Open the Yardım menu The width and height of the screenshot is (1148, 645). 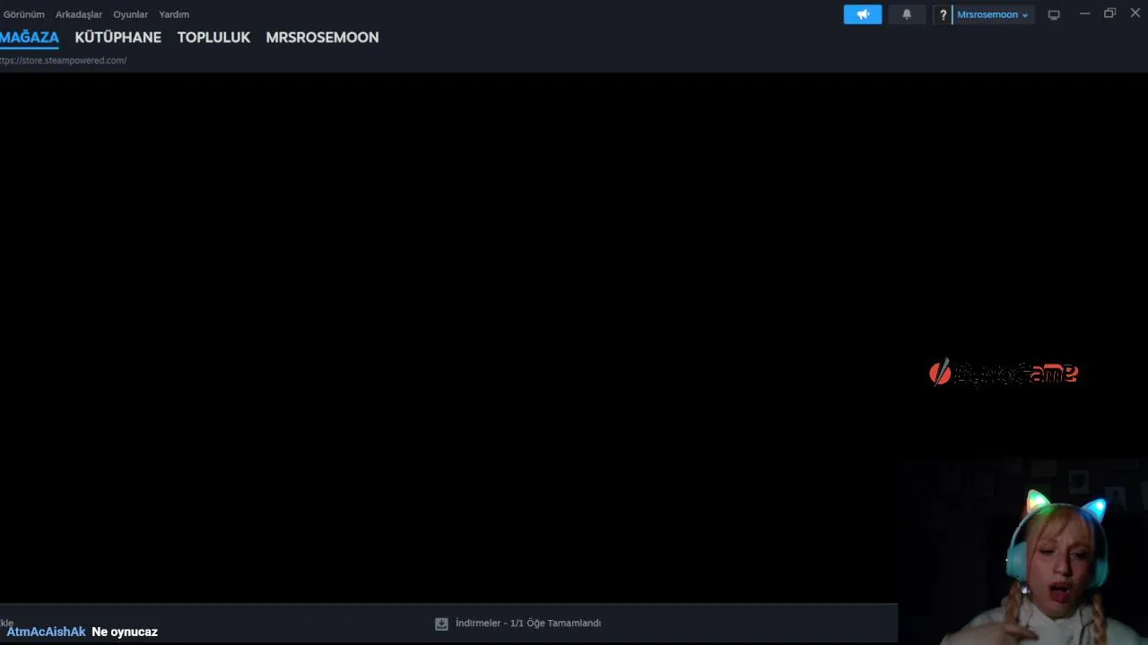174,14
